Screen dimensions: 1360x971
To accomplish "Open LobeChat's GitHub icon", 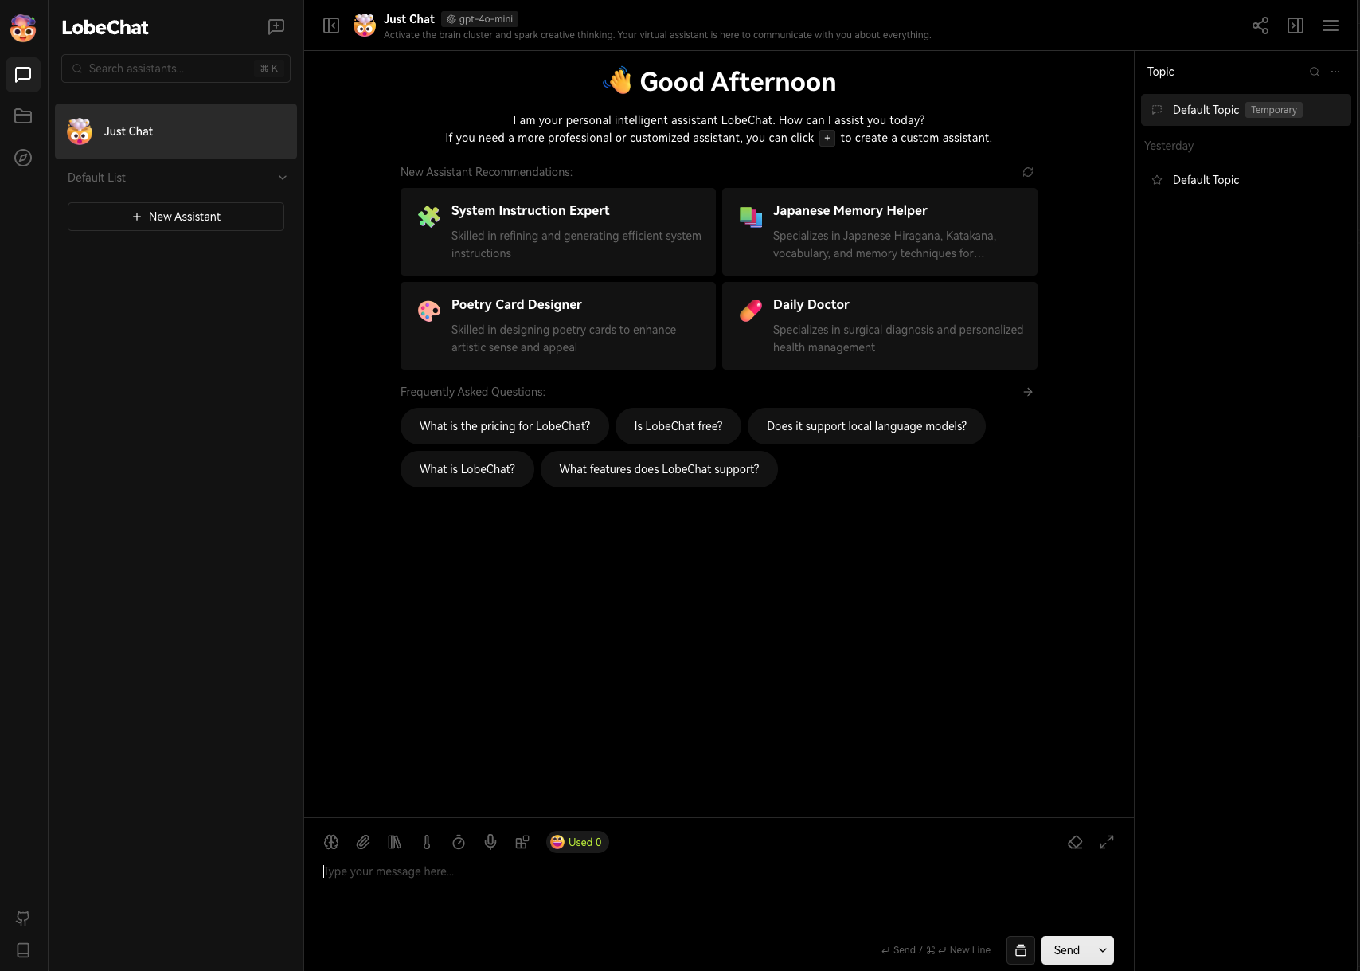I will 23,918.
